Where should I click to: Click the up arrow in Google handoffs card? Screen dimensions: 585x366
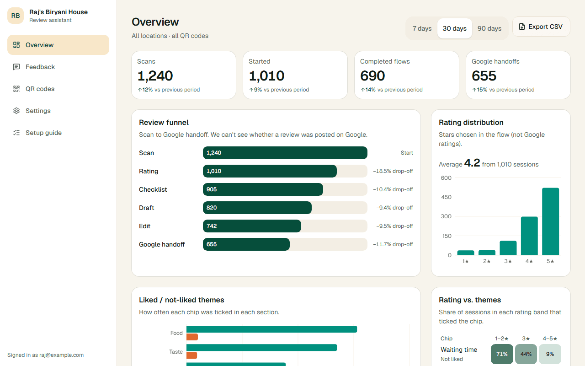pos(474,90)
